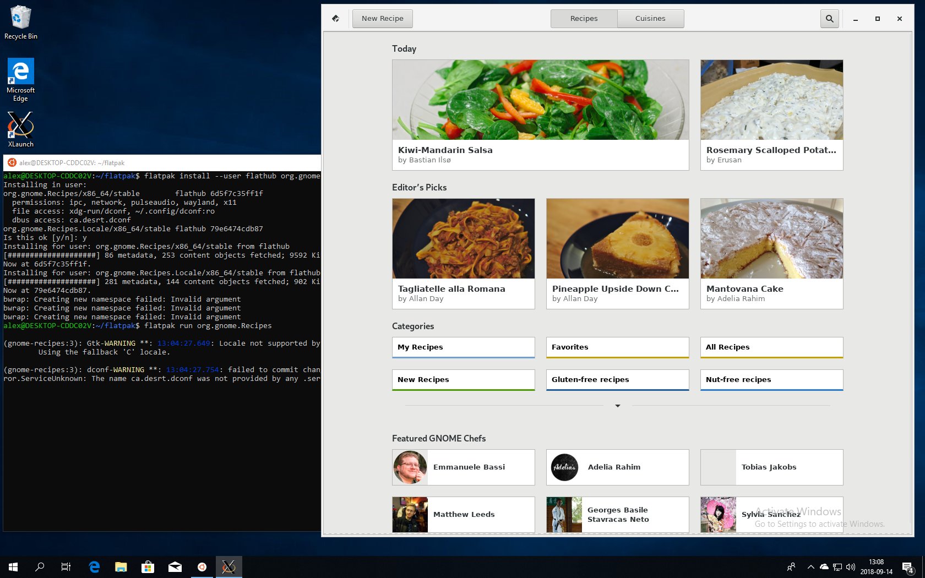Image resolution: width=925 pixels, height=578 pixels.
Task: Open Microsoft Edge from the taskbar
Action: 94,566
